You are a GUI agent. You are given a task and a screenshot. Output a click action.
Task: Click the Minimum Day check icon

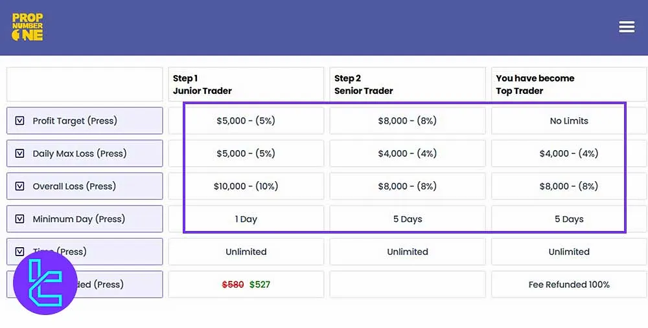(19, 219)
